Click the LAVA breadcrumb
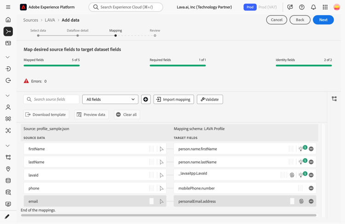 50,20
